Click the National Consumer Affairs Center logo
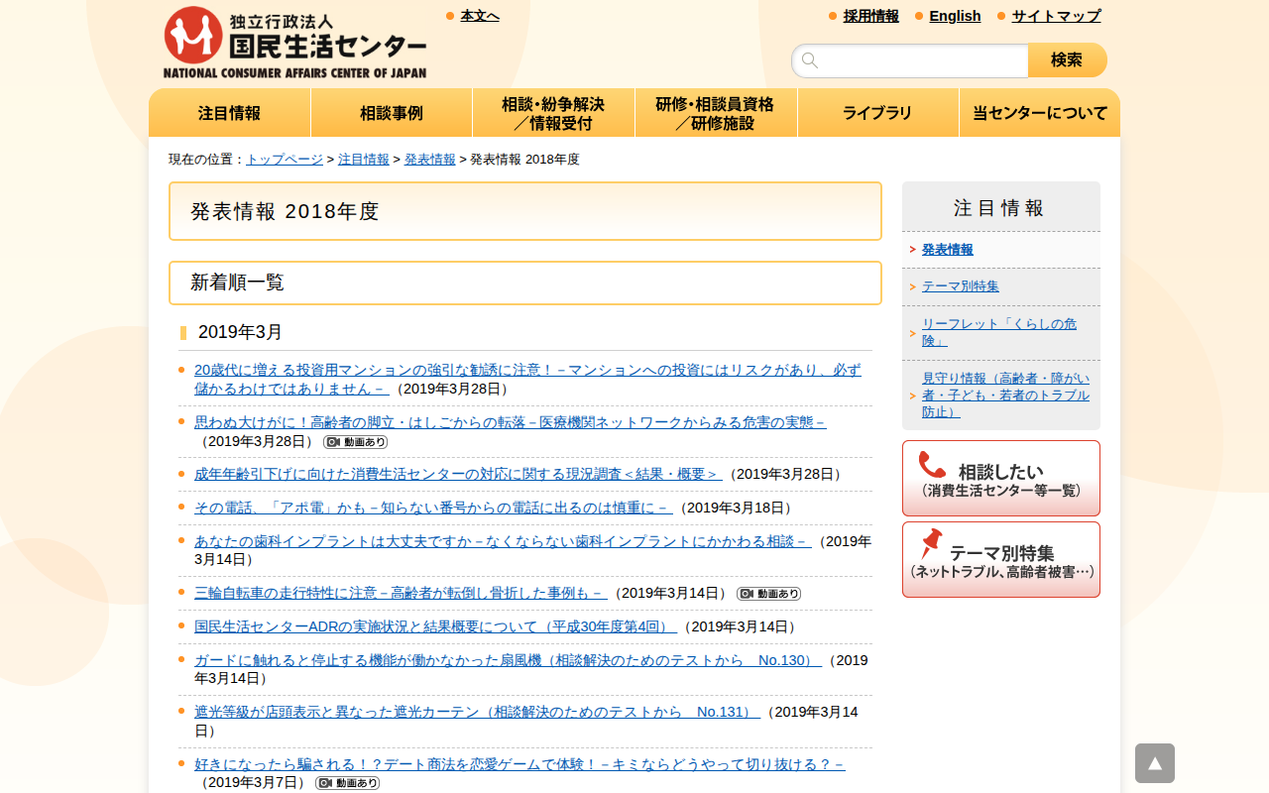1269x793 pixels. click(294, 43)
